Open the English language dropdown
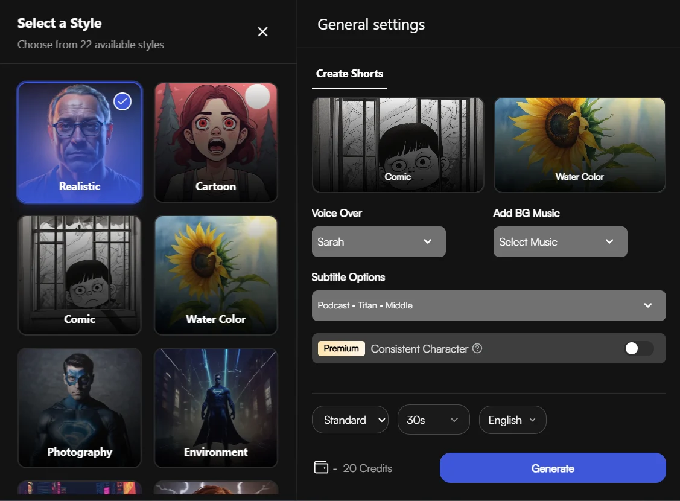Image resolution: width=680 pixels, height=501 pixels. point(512,420)
